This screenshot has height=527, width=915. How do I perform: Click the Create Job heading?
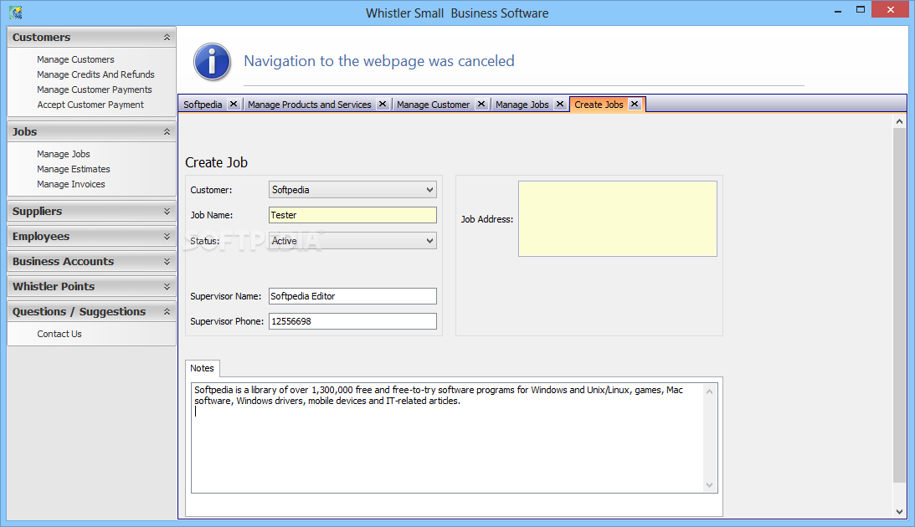pos(217,162)
